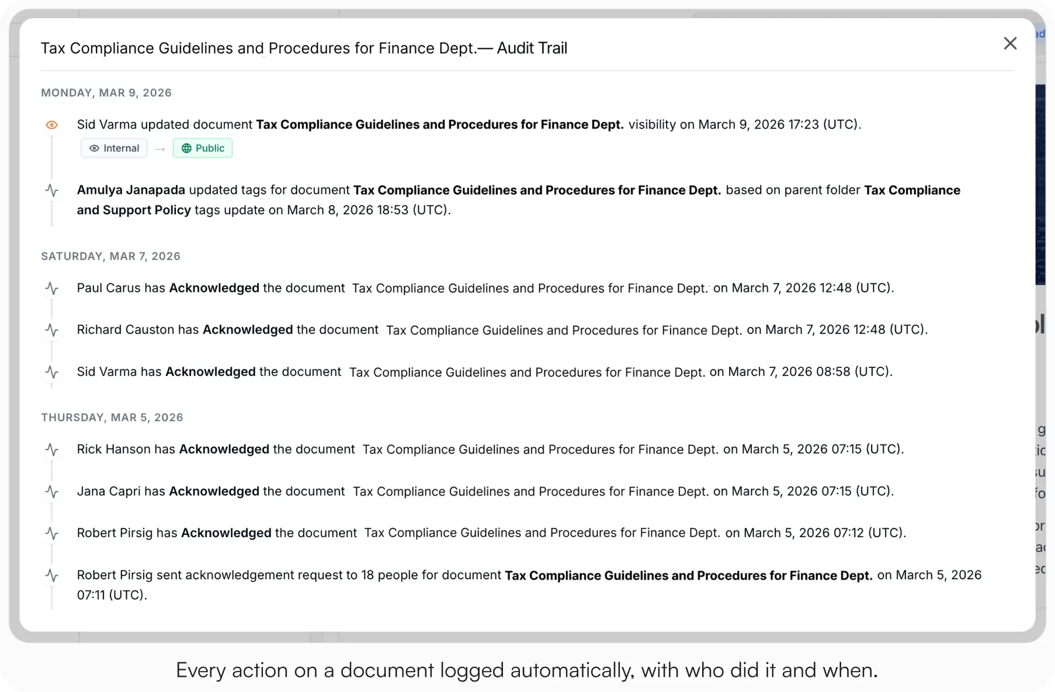This screenshot has width=1055, height=692.
Task: Close the Audit Trail dialog
Action: point(1010,43)
